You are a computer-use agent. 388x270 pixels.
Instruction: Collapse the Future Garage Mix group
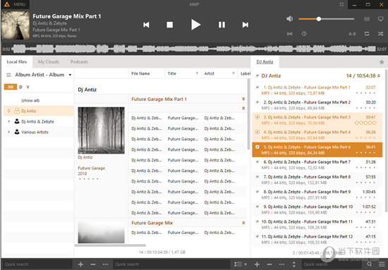pyautogui.click(x=243, y=223)
